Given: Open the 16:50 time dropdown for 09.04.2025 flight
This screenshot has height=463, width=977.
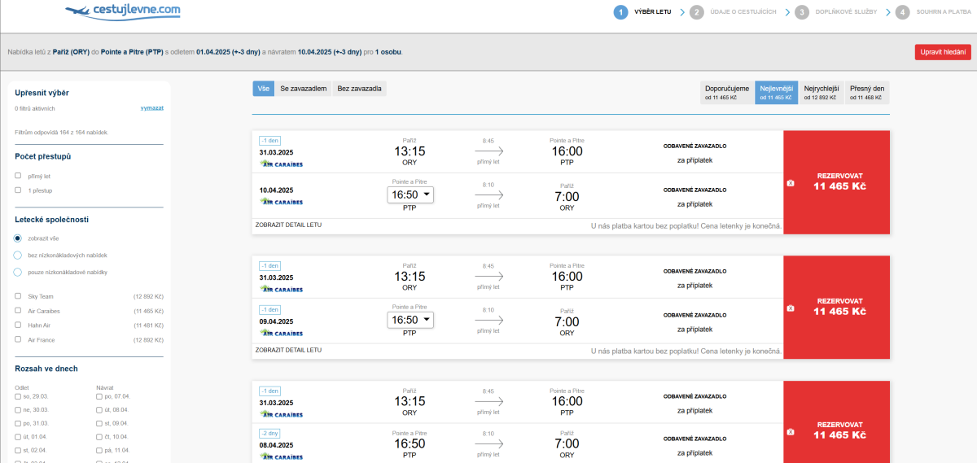Looking at the screenshot, I should click(410, 320).
